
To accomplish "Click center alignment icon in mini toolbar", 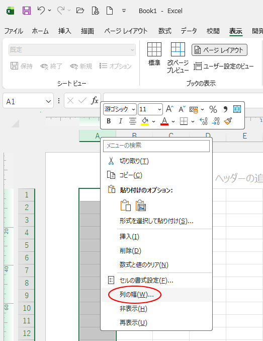I will click(133, 121).
